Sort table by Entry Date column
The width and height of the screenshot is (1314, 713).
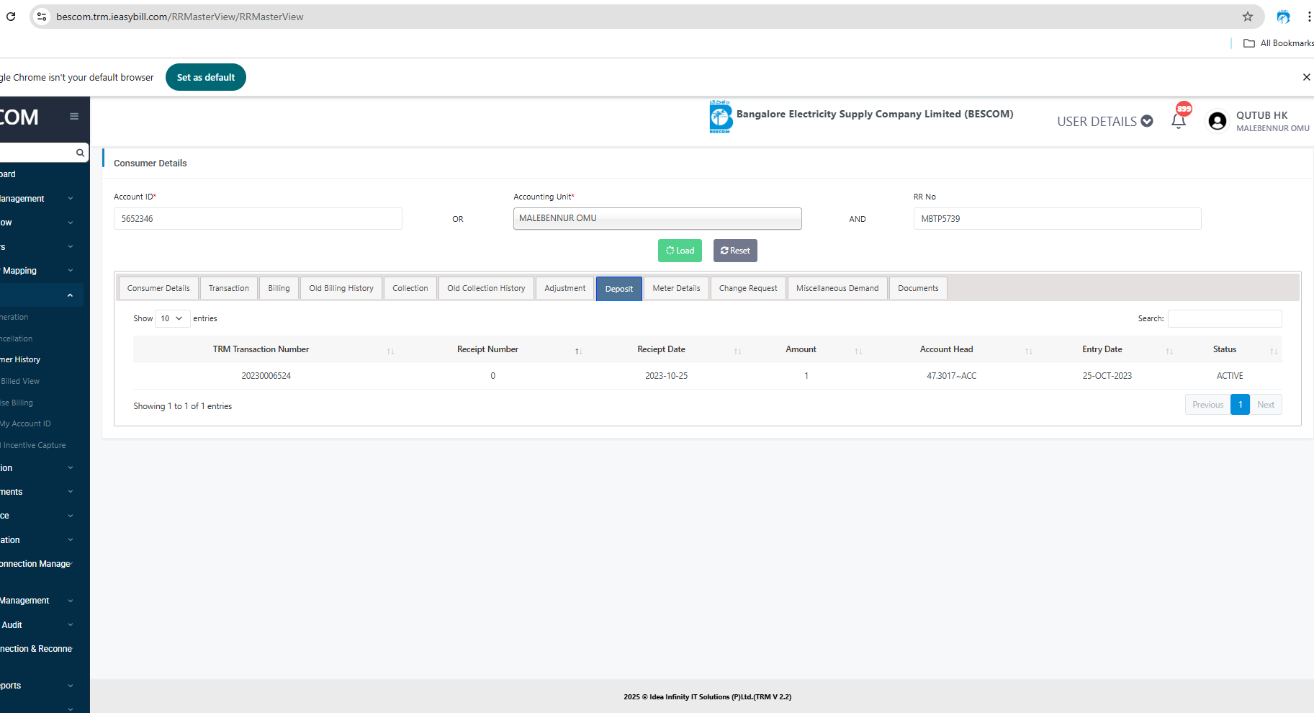click(1102, 349)
